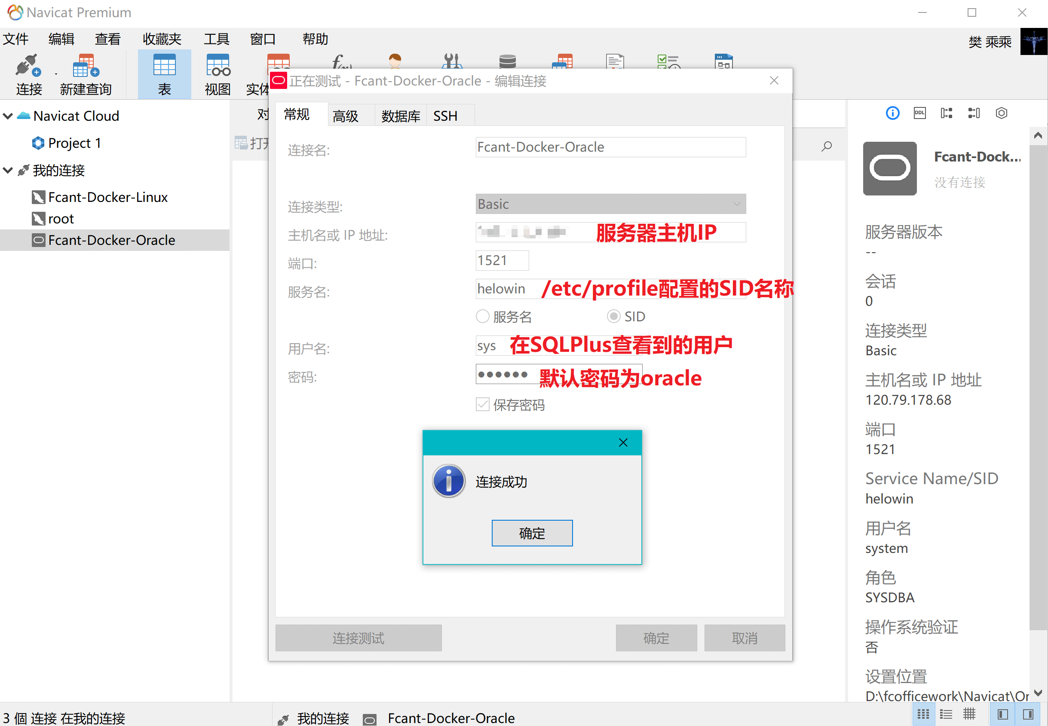Toggle the 保存密码 checkbox
The width and height of the screenshot is (1048, 726).
[x=482, y=404]
